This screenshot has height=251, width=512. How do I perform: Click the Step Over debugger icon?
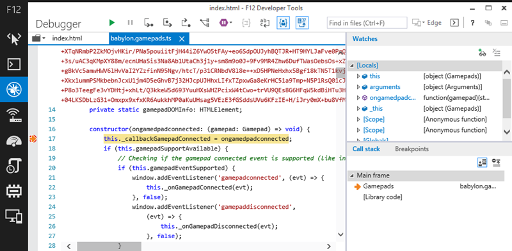[167, 22]
